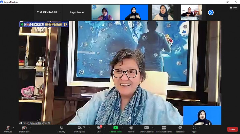
Task: Click the green Share Screen button
Action: pyautogui.click(x=115, y=129)
